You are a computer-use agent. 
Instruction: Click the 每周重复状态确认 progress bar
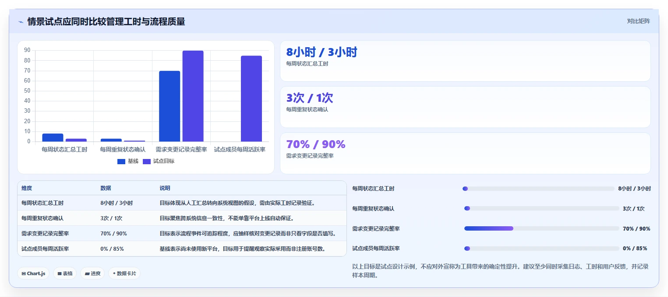541,208
